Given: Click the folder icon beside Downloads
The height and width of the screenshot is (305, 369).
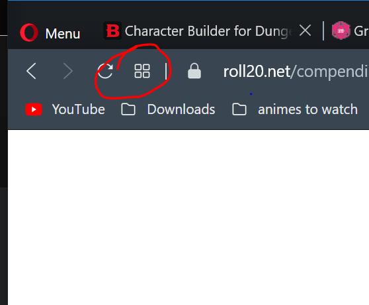Looking at the screenshot, I should [x=128, y=109].
